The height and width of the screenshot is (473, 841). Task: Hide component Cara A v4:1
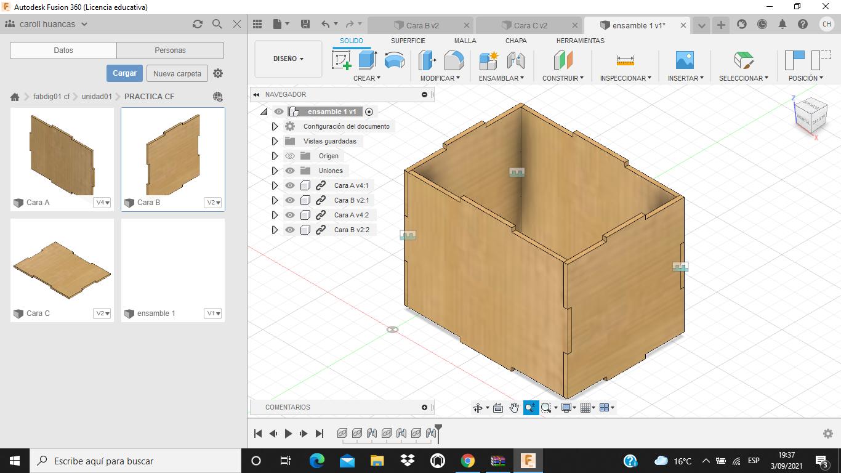coord(290,185)
